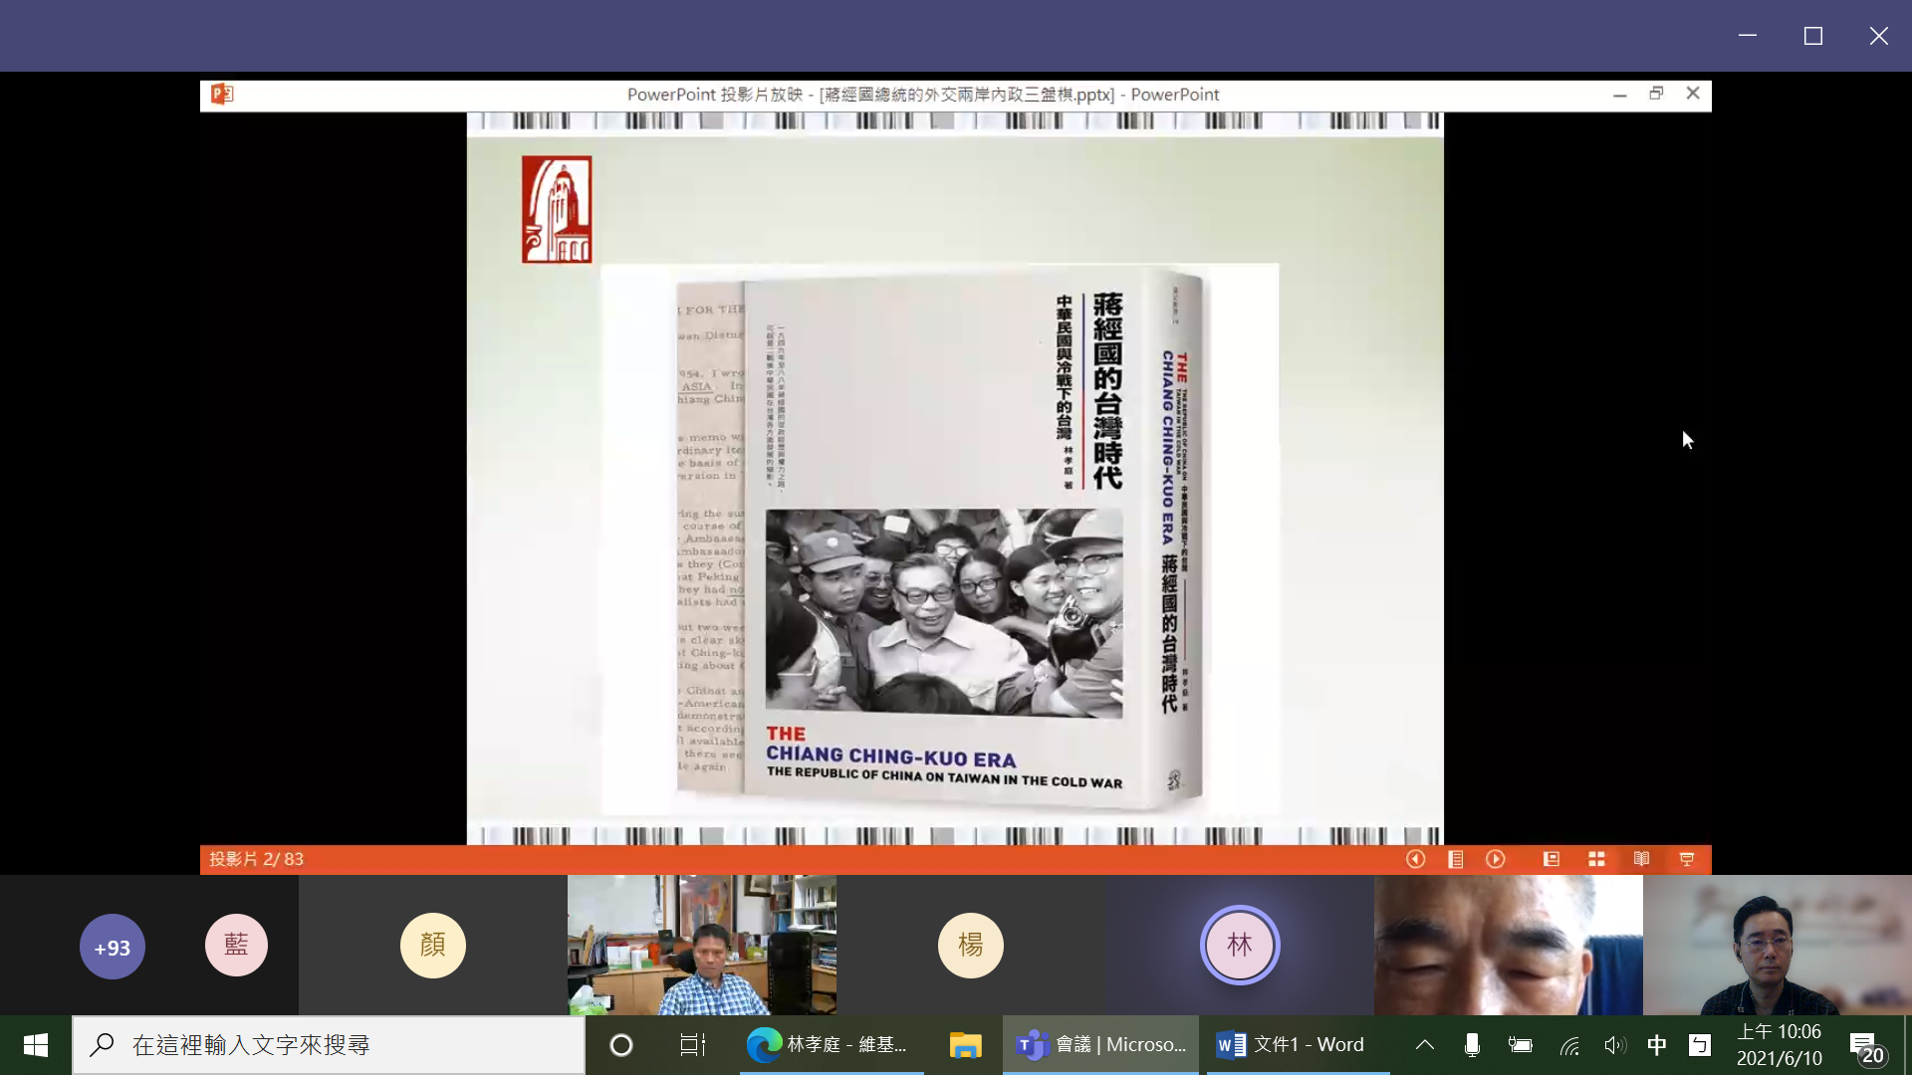The width and height of the screenshot is (1912, 1075).
Task: Open the volume control tray icon
Action: (1614, 1045)
